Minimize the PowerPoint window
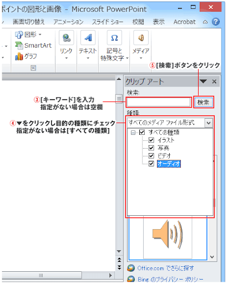The height and width of the screenshot is (284, 228). point(180,8)
